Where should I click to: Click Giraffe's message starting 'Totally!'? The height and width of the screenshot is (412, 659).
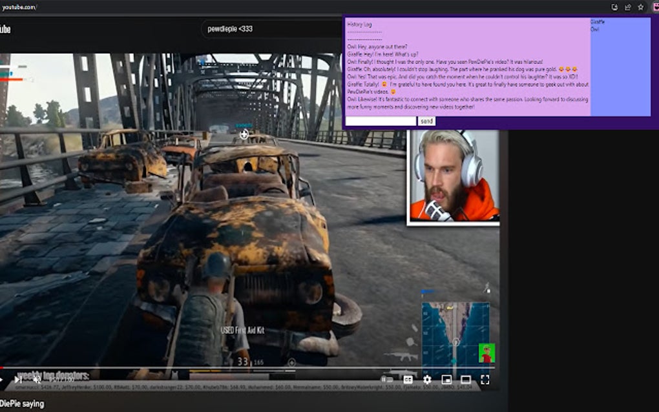point(468,88)
